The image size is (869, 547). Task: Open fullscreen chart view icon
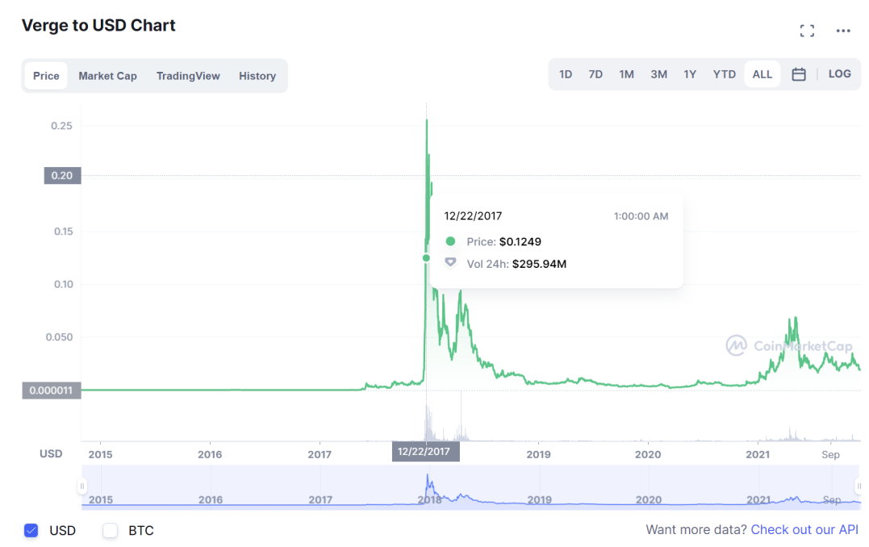[806, 31]
